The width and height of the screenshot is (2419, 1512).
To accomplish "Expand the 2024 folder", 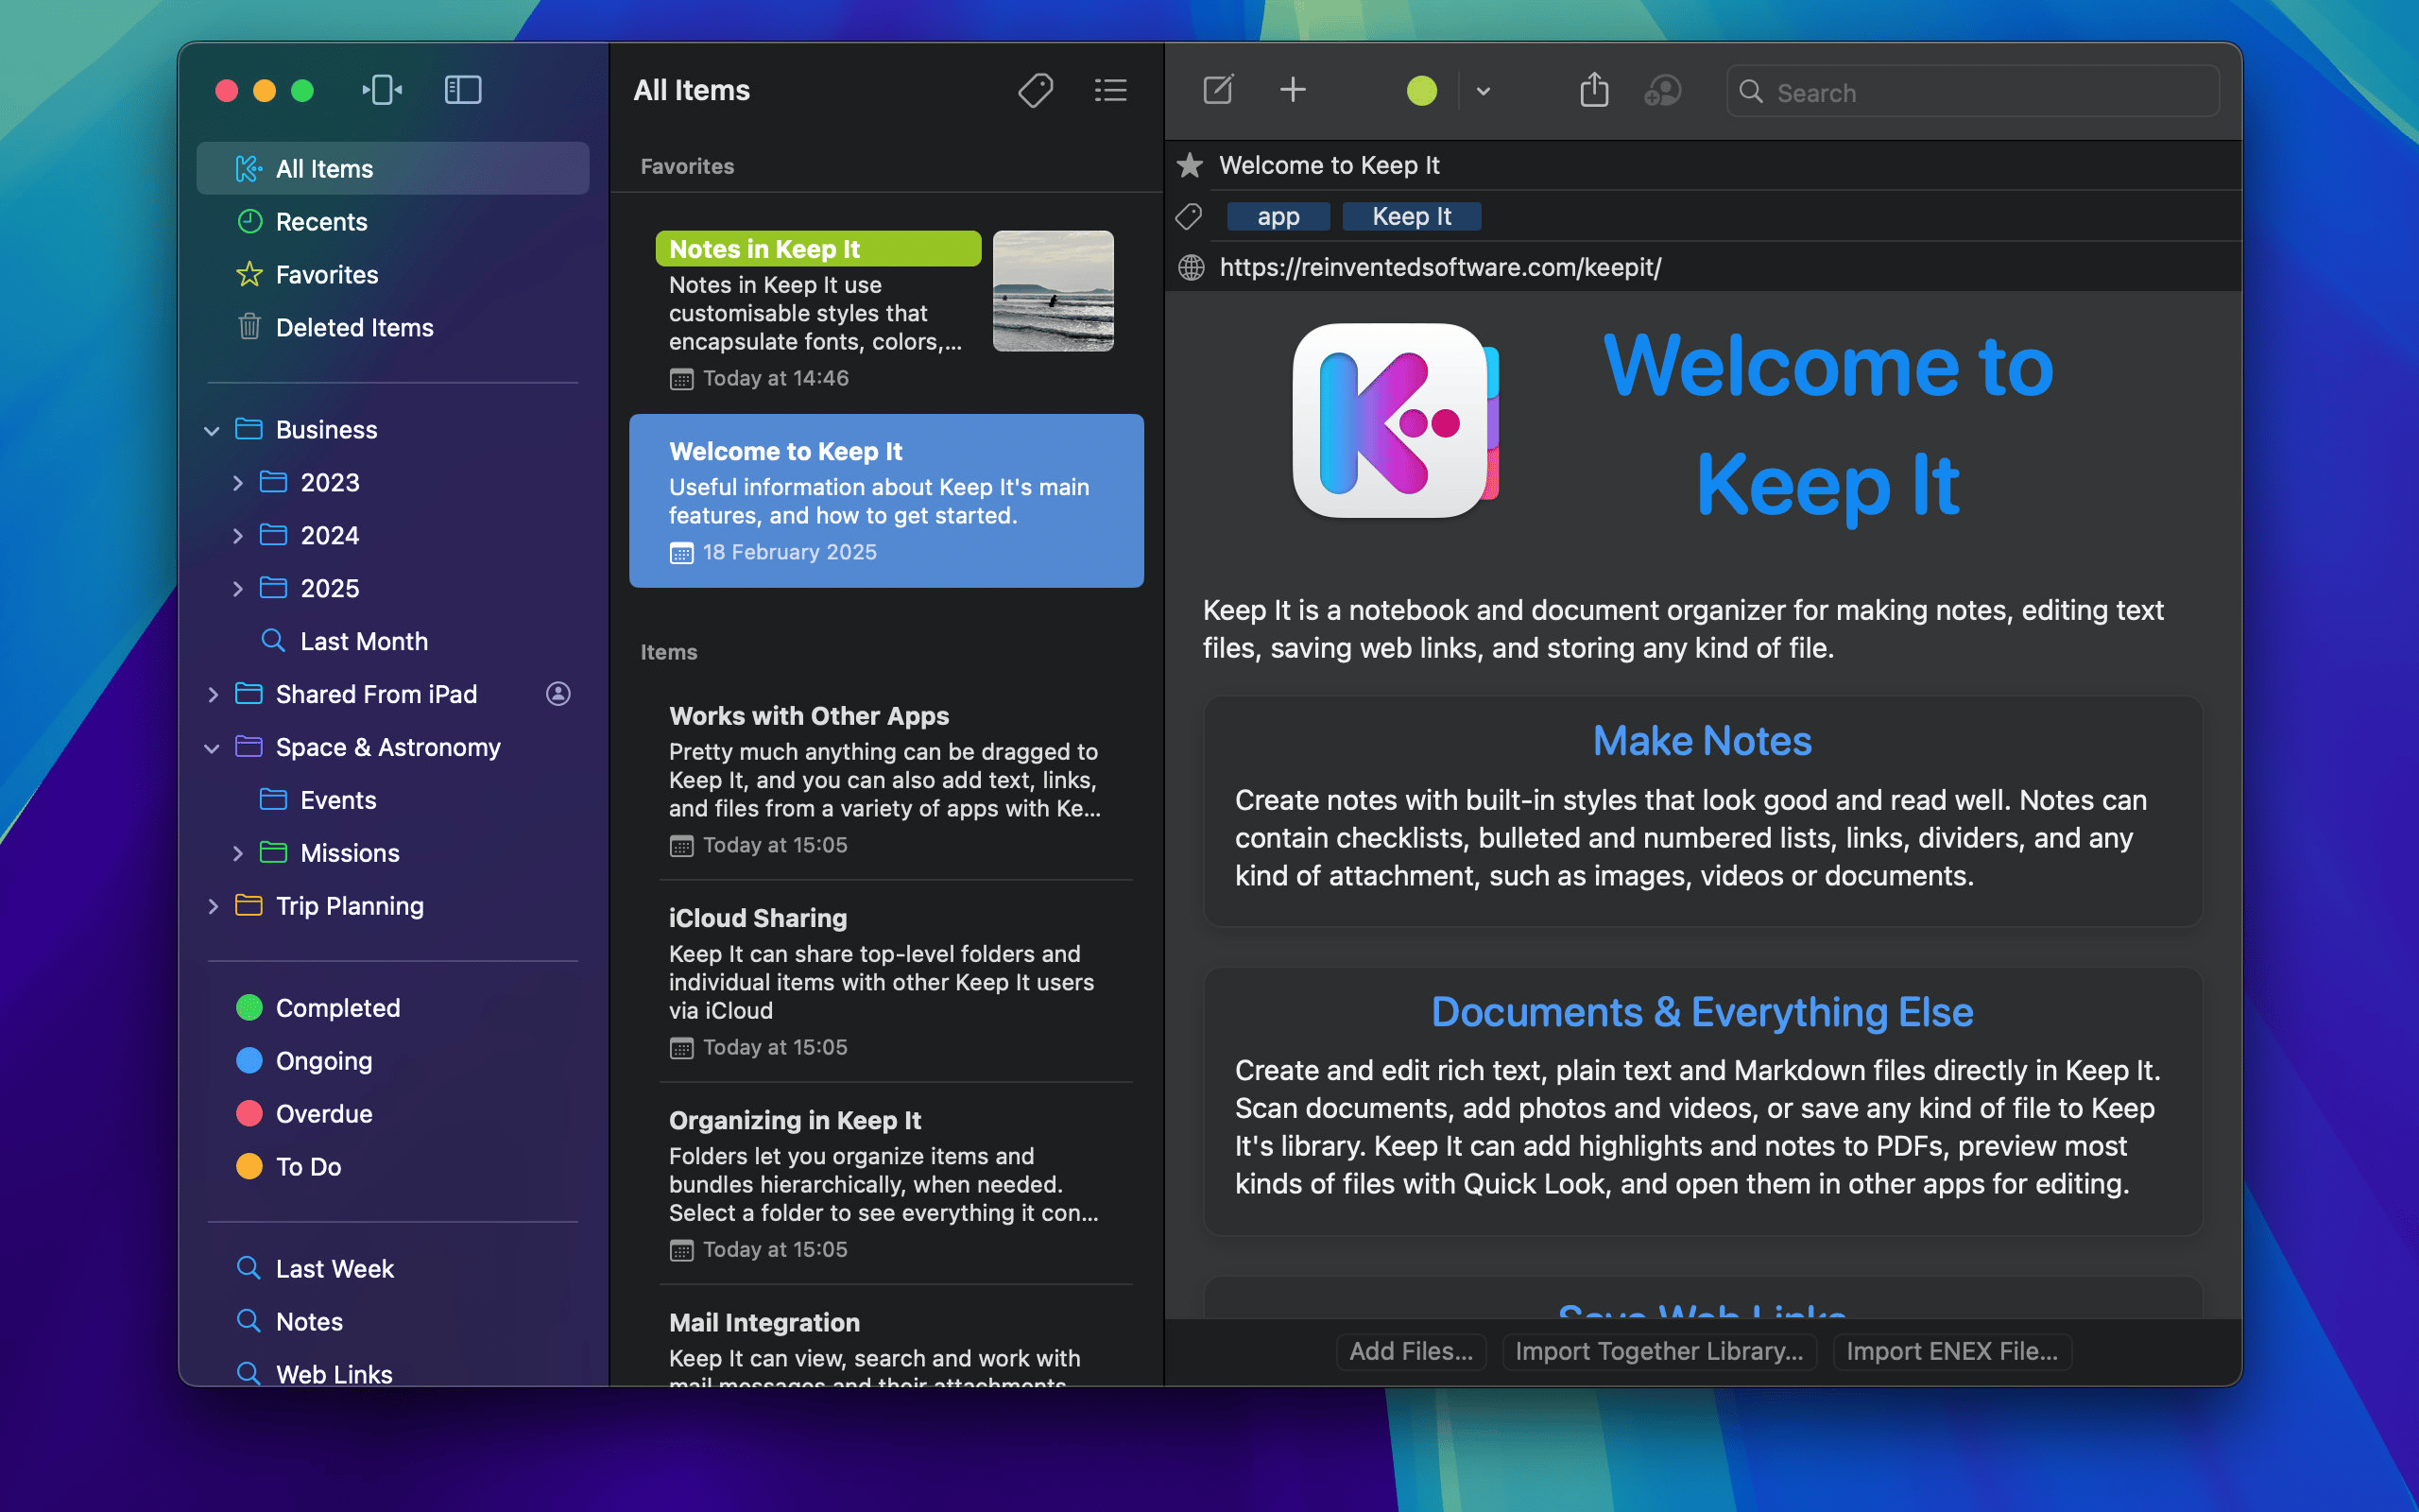I will tap(238, 536).
